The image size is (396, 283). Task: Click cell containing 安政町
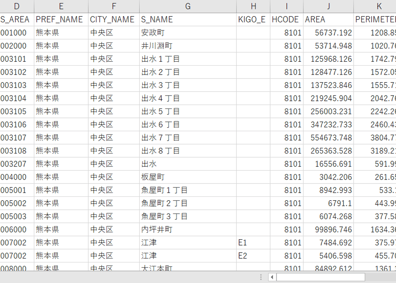point(188,33)
